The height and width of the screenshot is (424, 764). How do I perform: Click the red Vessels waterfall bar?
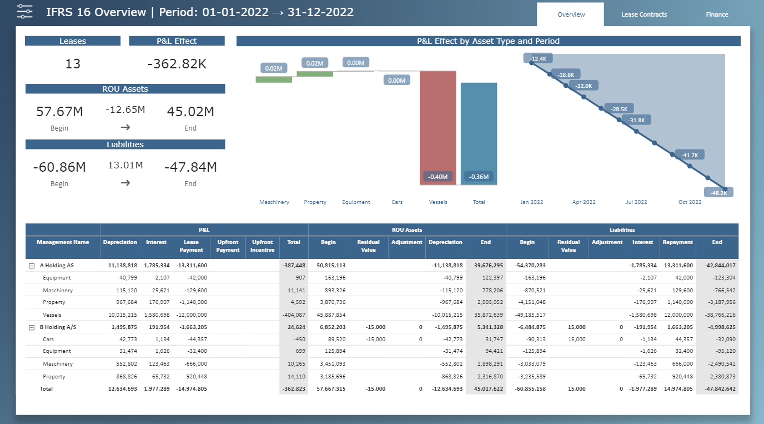click(438, 127)
